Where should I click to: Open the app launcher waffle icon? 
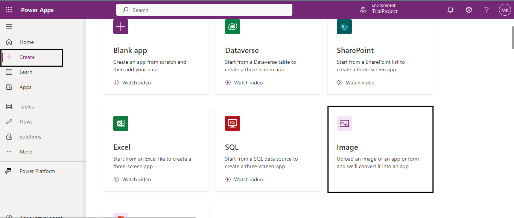coord(9,10)
